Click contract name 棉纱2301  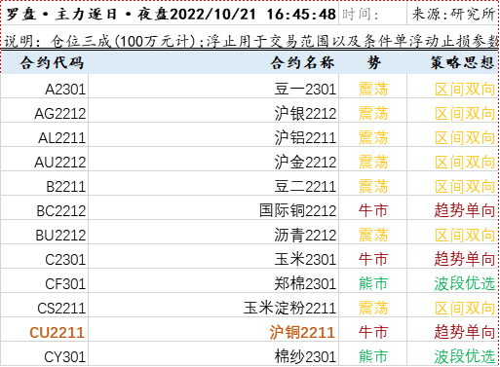tap(305, 356)
